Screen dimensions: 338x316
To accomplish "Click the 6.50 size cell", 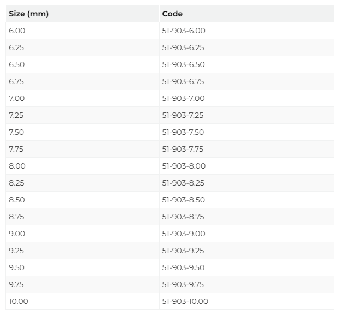I will (x=82, y=64).
